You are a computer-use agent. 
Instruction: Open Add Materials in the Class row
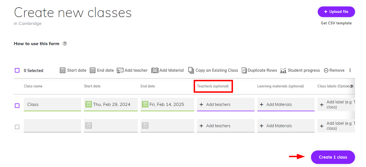click(279, 105)
